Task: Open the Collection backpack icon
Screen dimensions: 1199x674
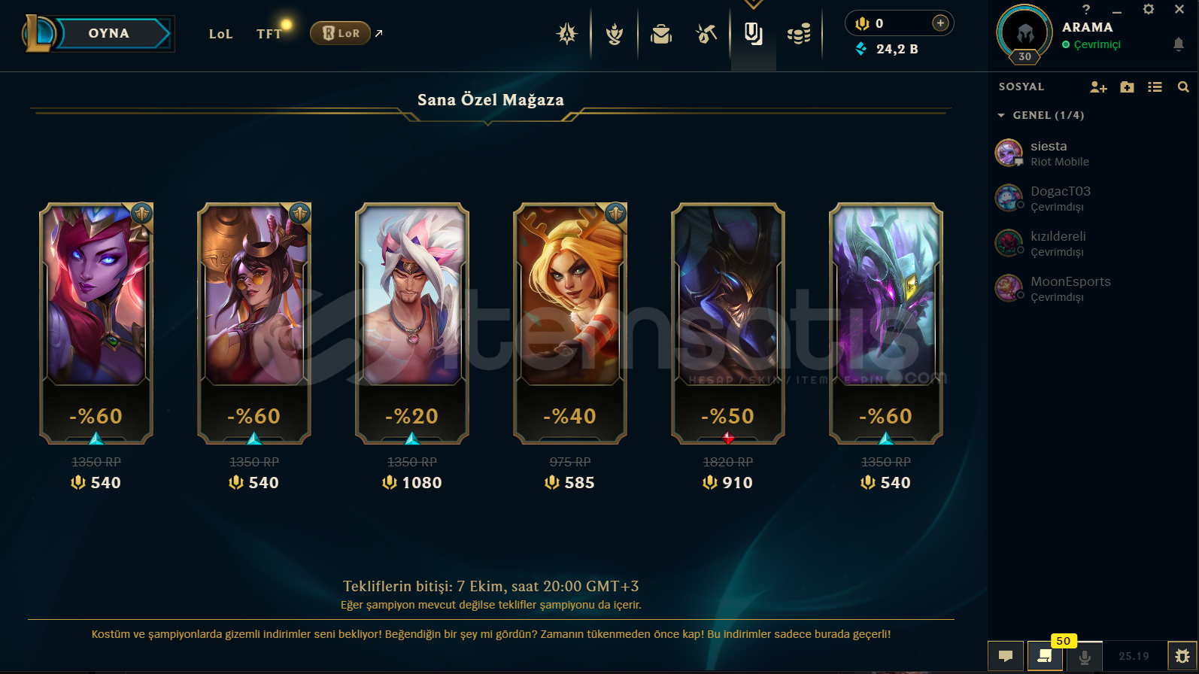Action: [661, 34]
